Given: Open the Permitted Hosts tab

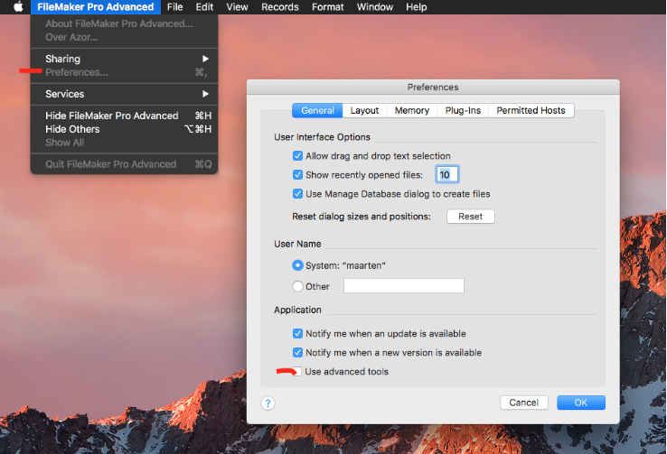Looking at the screenshot, I should (531, 110).
